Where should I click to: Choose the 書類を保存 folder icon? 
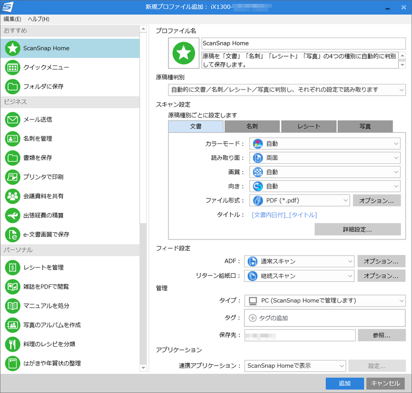click(12, 158)
